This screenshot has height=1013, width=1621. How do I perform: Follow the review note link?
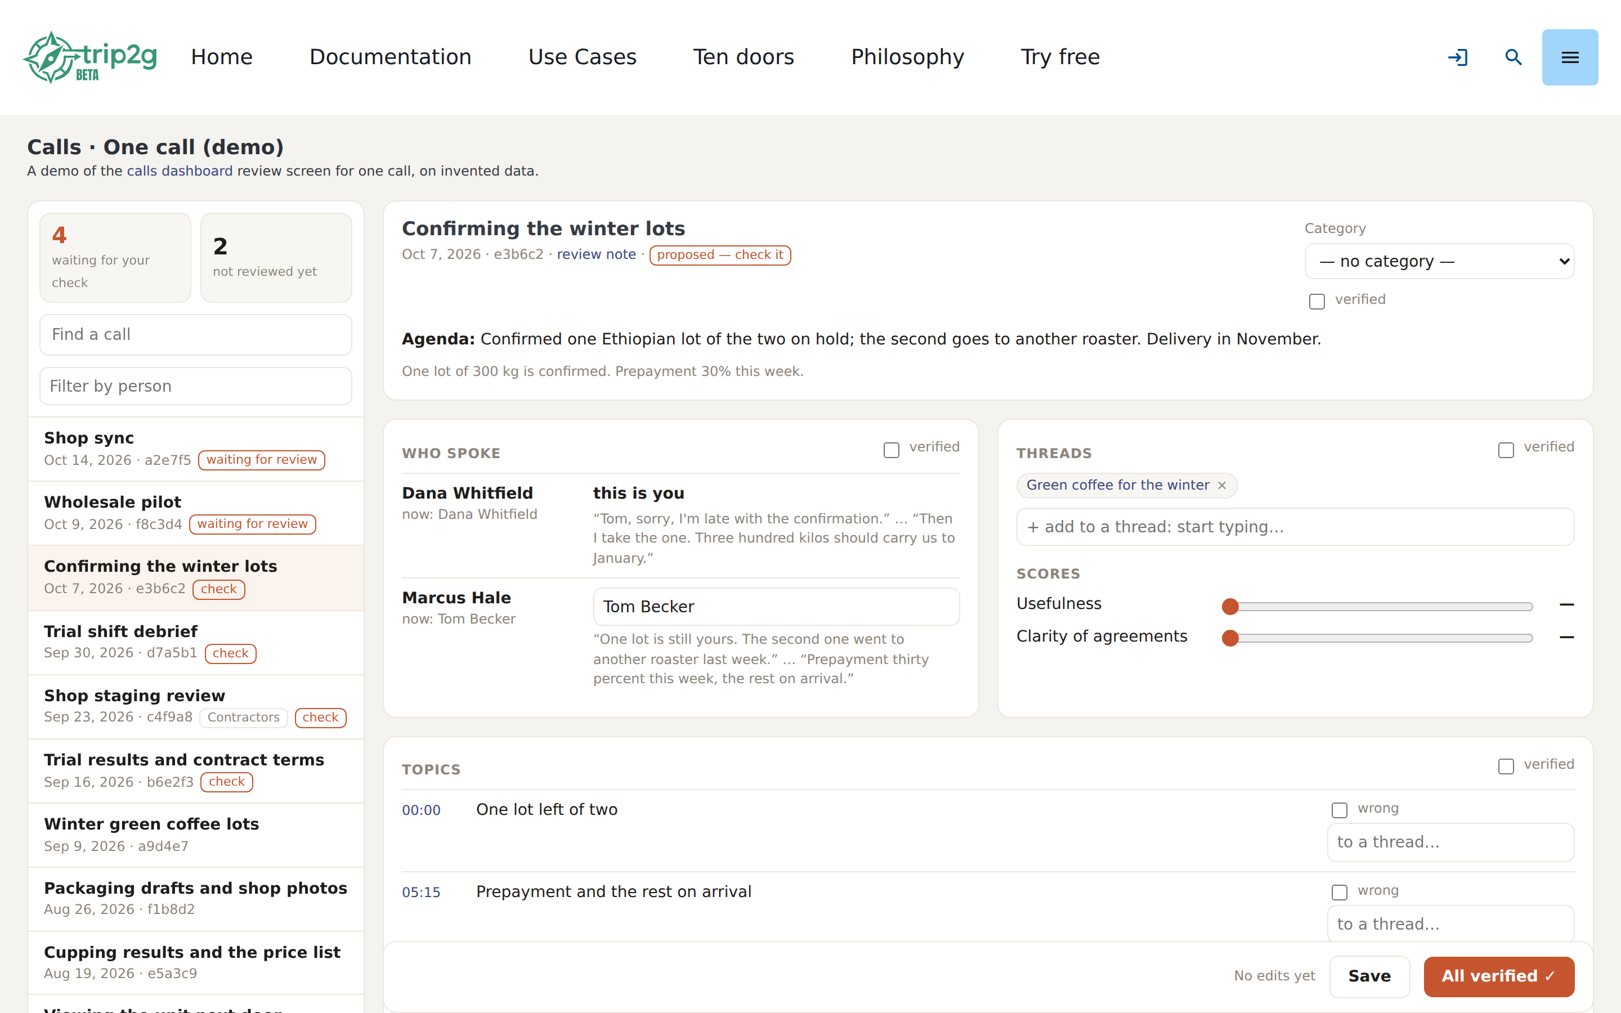[596, 254]
